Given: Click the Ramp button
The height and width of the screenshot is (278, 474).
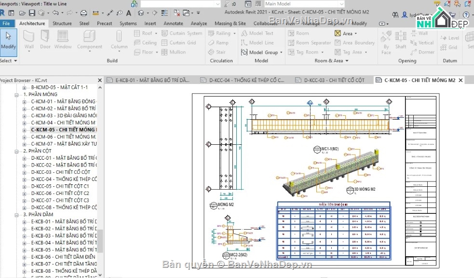Looking at the screenshot, I should click(x=218, y=42).
